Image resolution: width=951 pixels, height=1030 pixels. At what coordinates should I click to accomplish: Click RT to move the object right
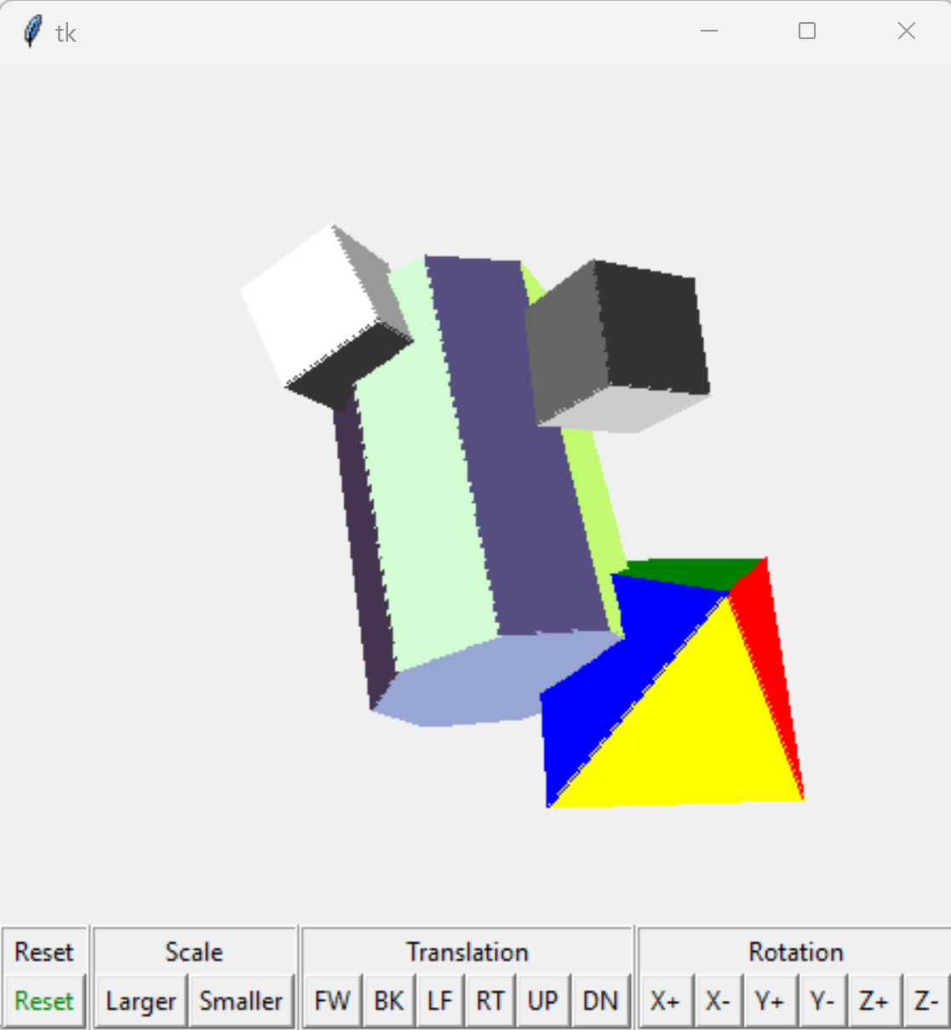pyautogui.click(x=490, y=1000)
